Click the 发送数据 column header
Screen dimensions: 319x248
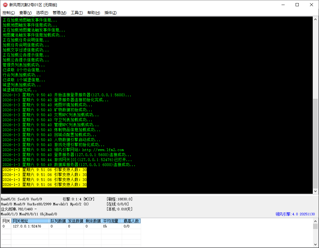76,221
